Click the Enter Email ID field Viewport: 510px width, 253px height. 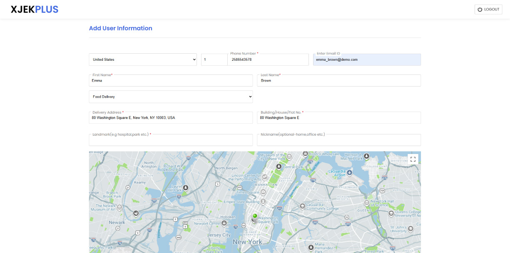367,60
